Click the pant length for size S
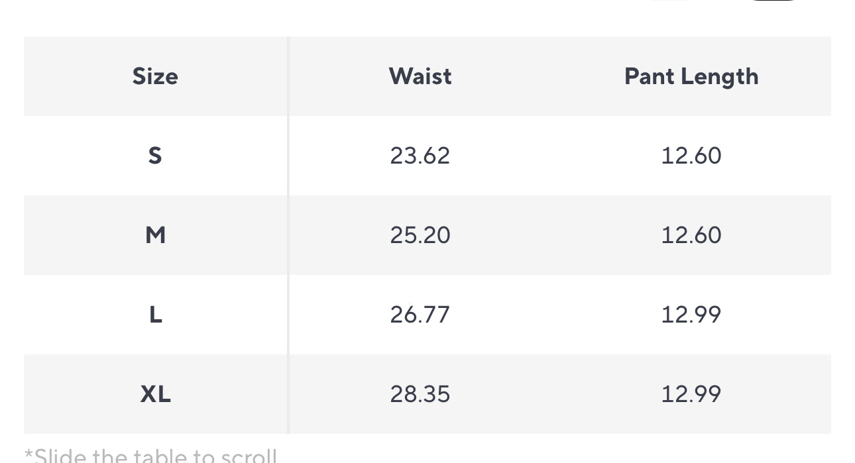Viewport: 855px width, 463px height. tap(691, 156)
